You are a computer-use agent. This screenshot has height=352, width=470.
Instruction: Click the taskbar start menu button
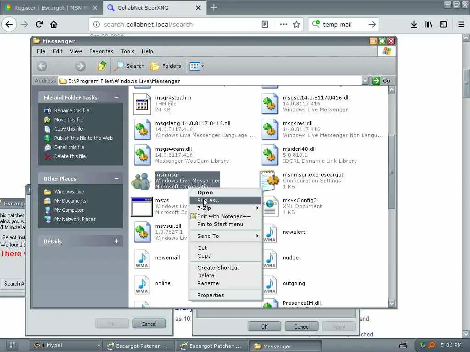click(12, 345)
